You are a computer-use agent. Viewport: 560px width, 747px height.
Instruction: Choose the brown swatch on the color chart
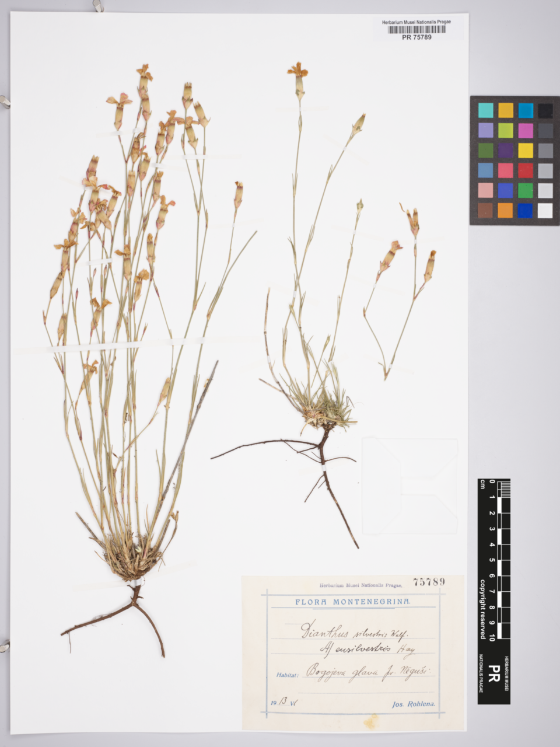485,211
